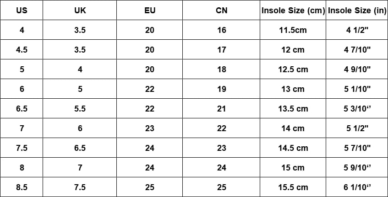388x197 pixels.
Task: Select the 5 7/10" insole cell
Action: point(357,148)
